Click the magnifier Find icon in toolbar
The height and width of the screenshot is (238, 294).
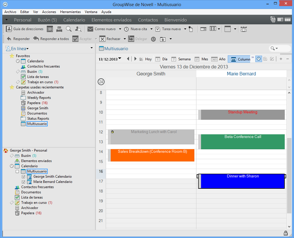[69, 29]
